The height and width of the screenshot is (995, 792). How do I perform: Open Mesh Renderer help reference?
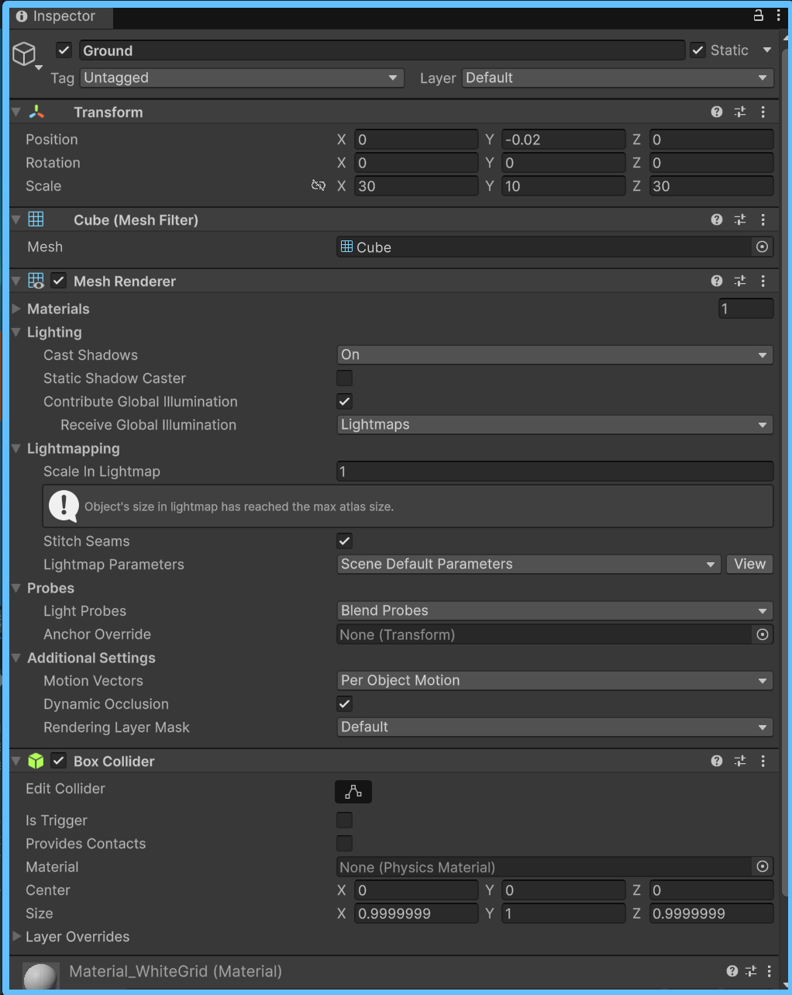pos(717,281)
